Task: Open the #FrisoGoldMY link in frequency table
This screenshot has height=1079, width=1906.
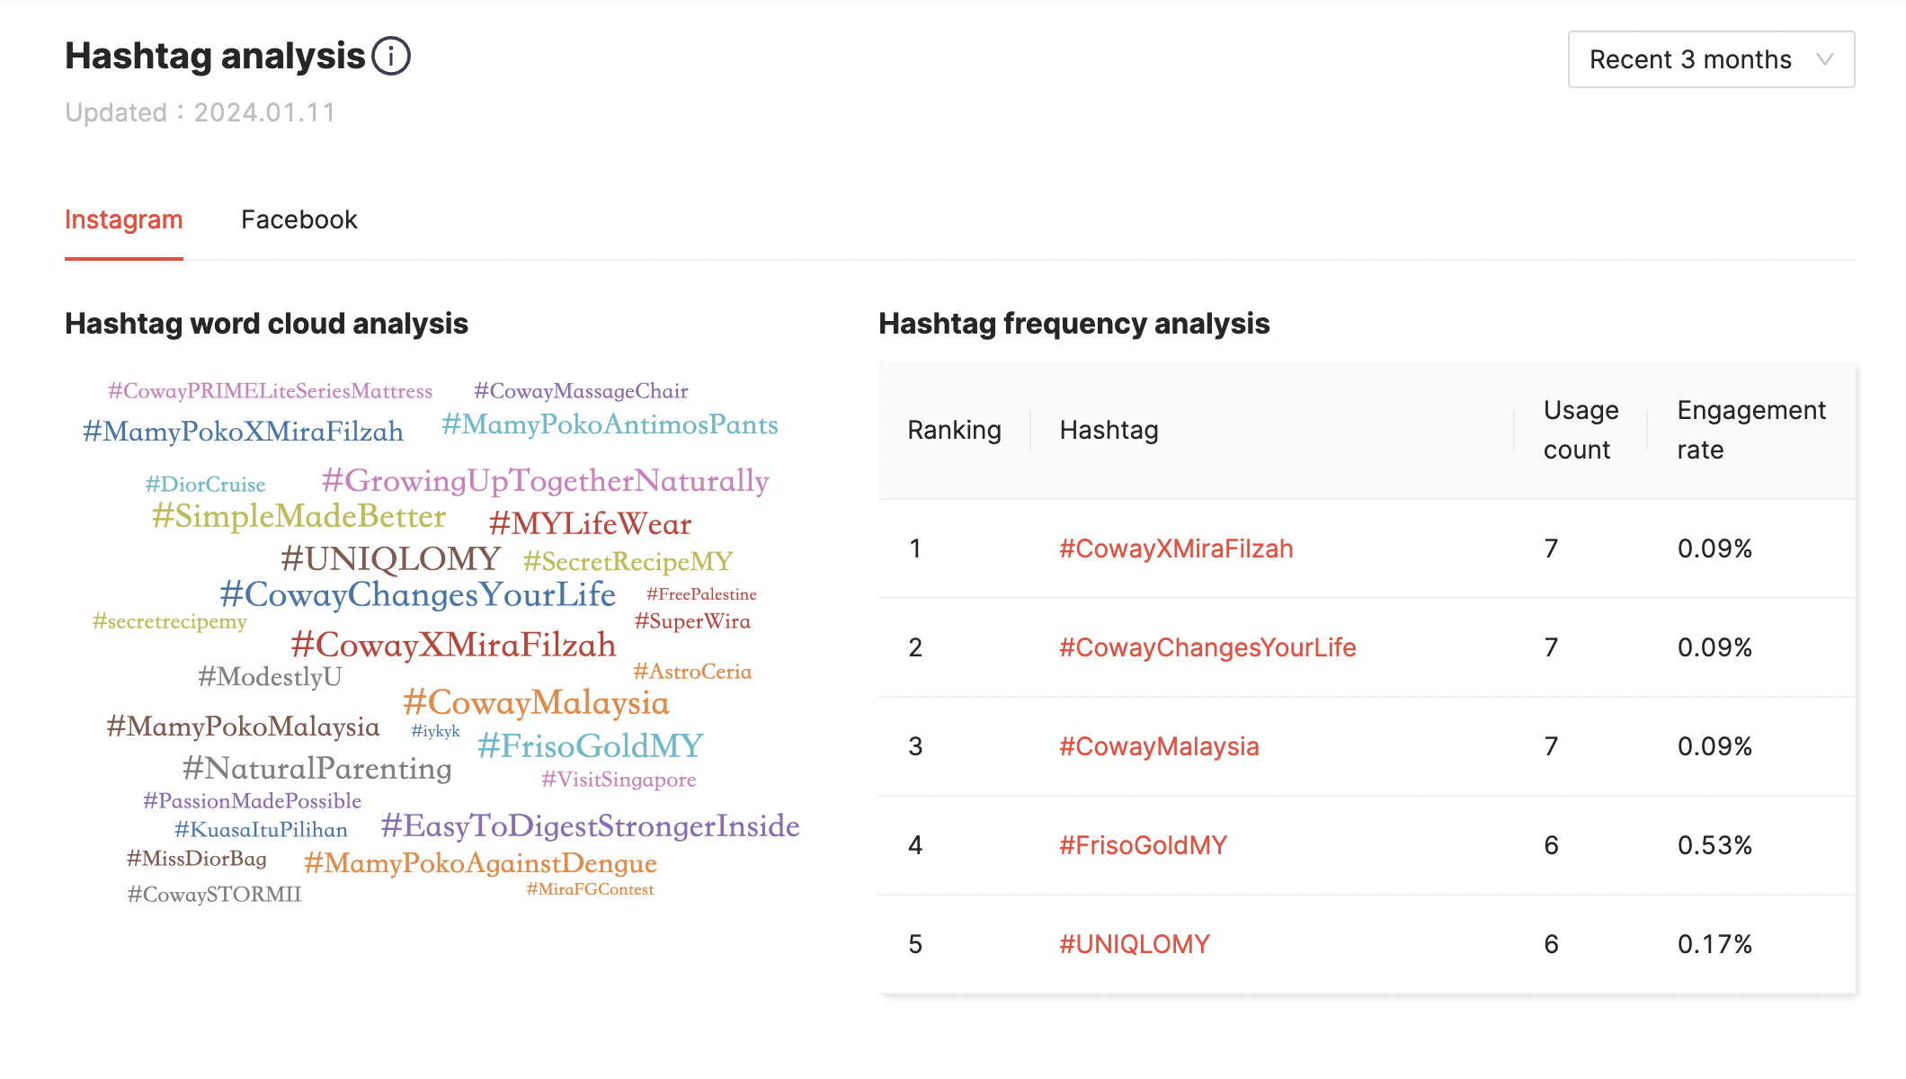Action: pyautogui.click(x=1143, y=845)
